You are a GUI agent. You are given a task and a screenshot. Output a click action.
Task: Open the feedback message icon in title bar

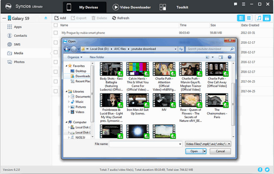[x=235, y=4]
